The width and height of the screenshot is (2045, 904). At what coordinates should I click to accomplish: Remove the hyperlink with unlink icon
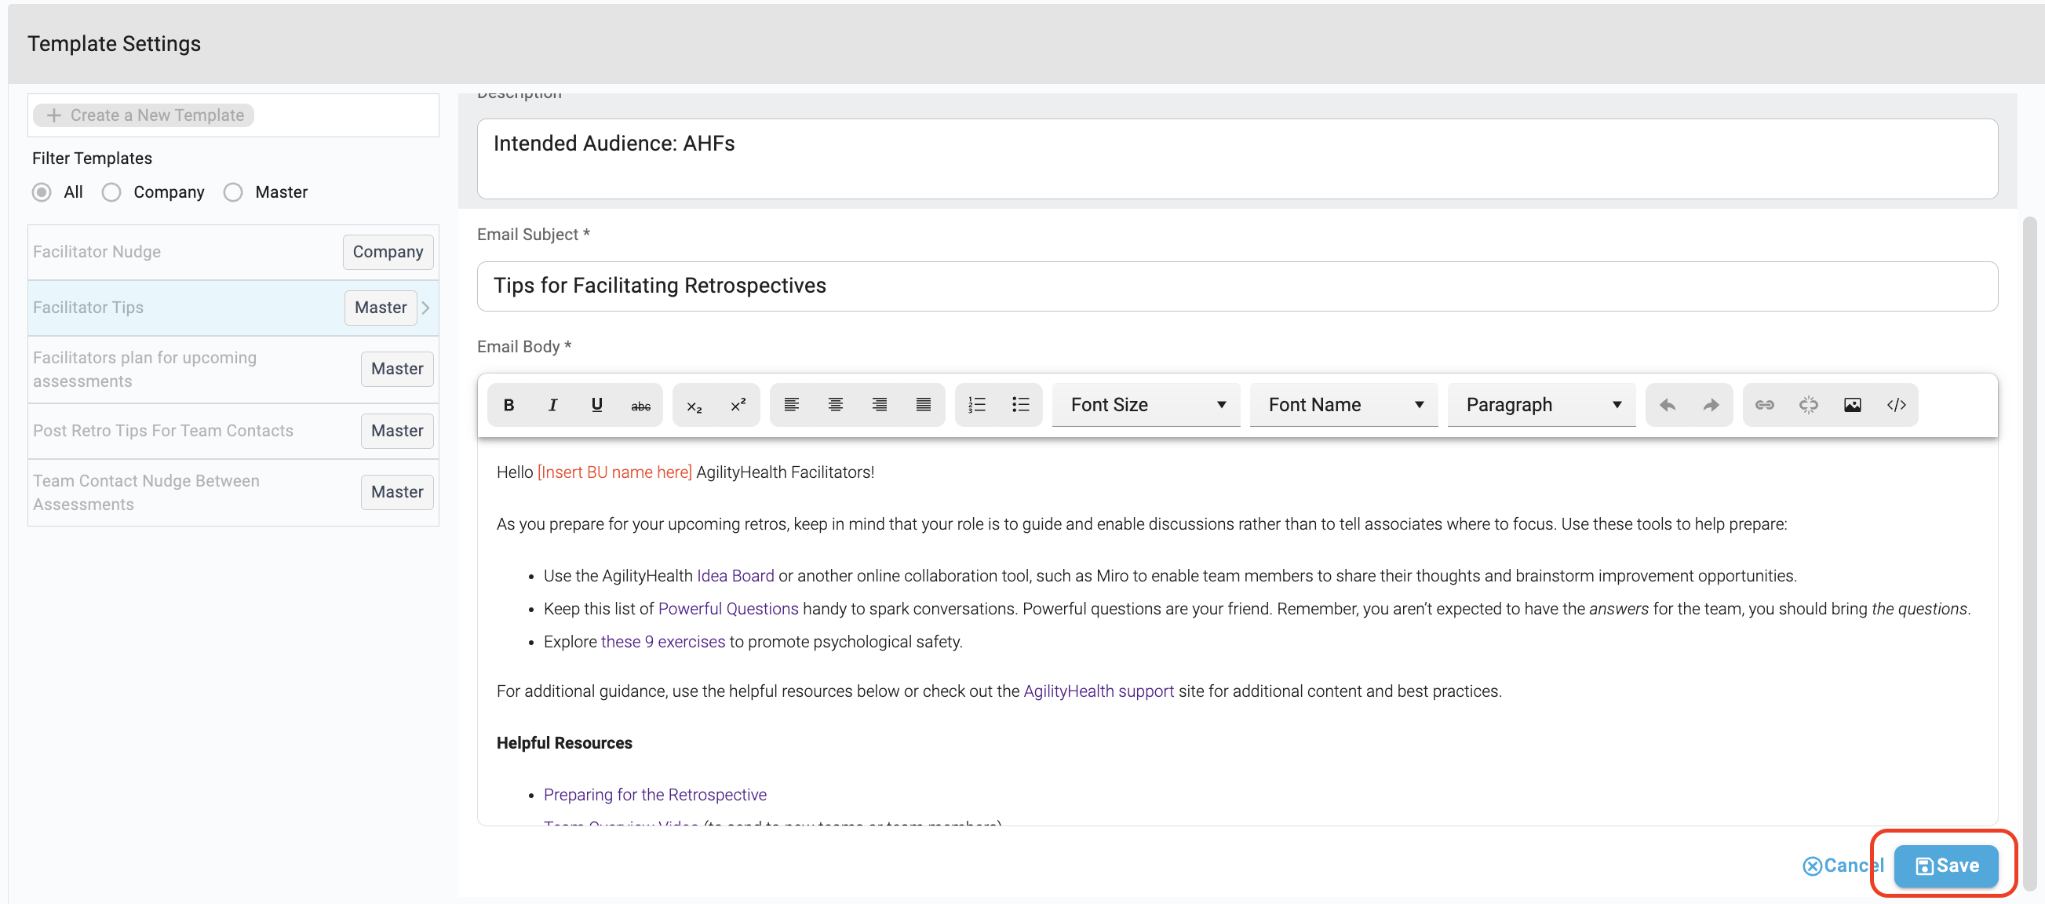(x=1809, y=405)
